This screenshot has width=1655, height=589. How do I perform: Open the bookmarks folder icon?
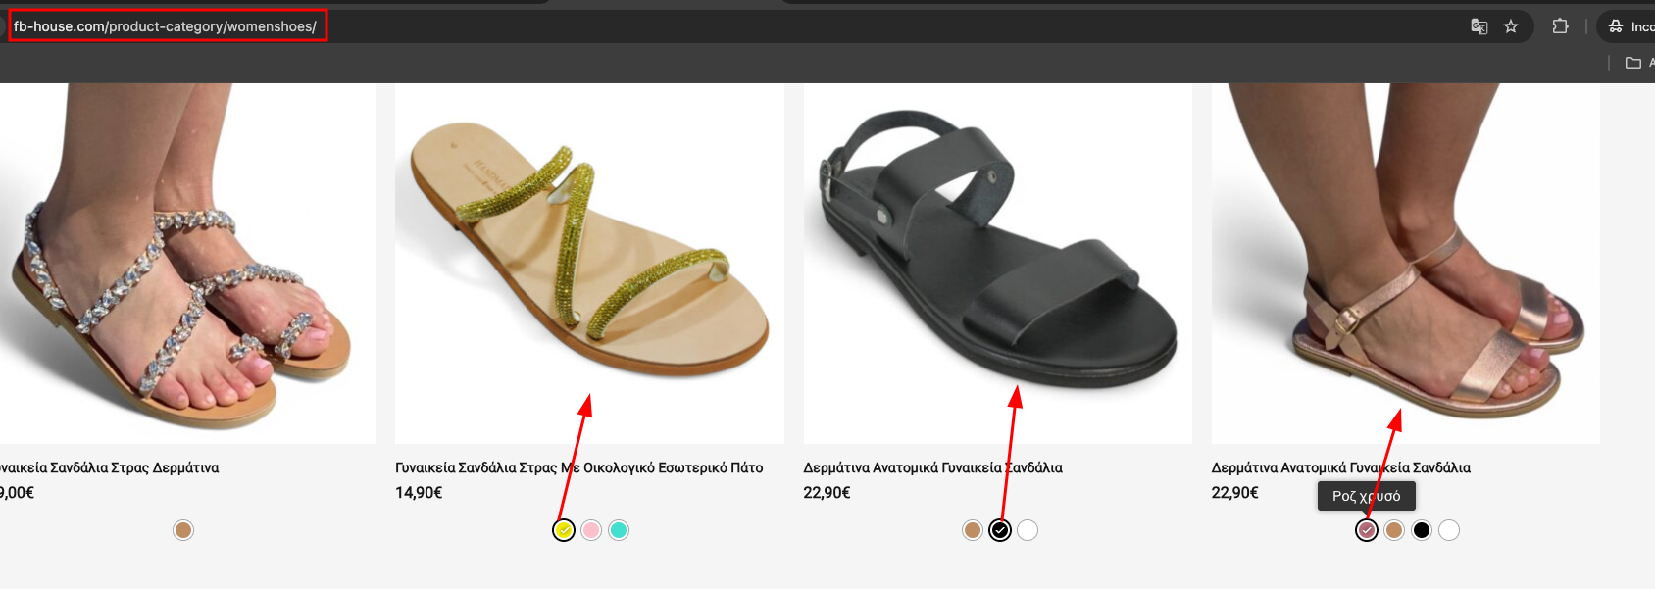(x=1633, y=63)
